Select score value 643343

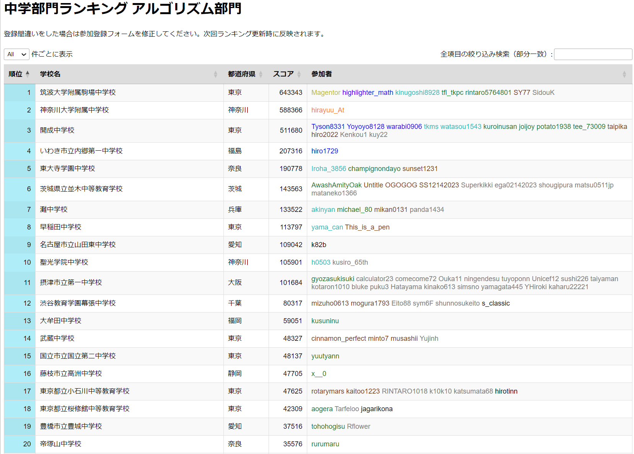coord(291,93)
